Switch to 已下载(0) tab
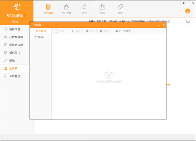The height and width of the screenshot is (141, 196). (x=39, y=37)
